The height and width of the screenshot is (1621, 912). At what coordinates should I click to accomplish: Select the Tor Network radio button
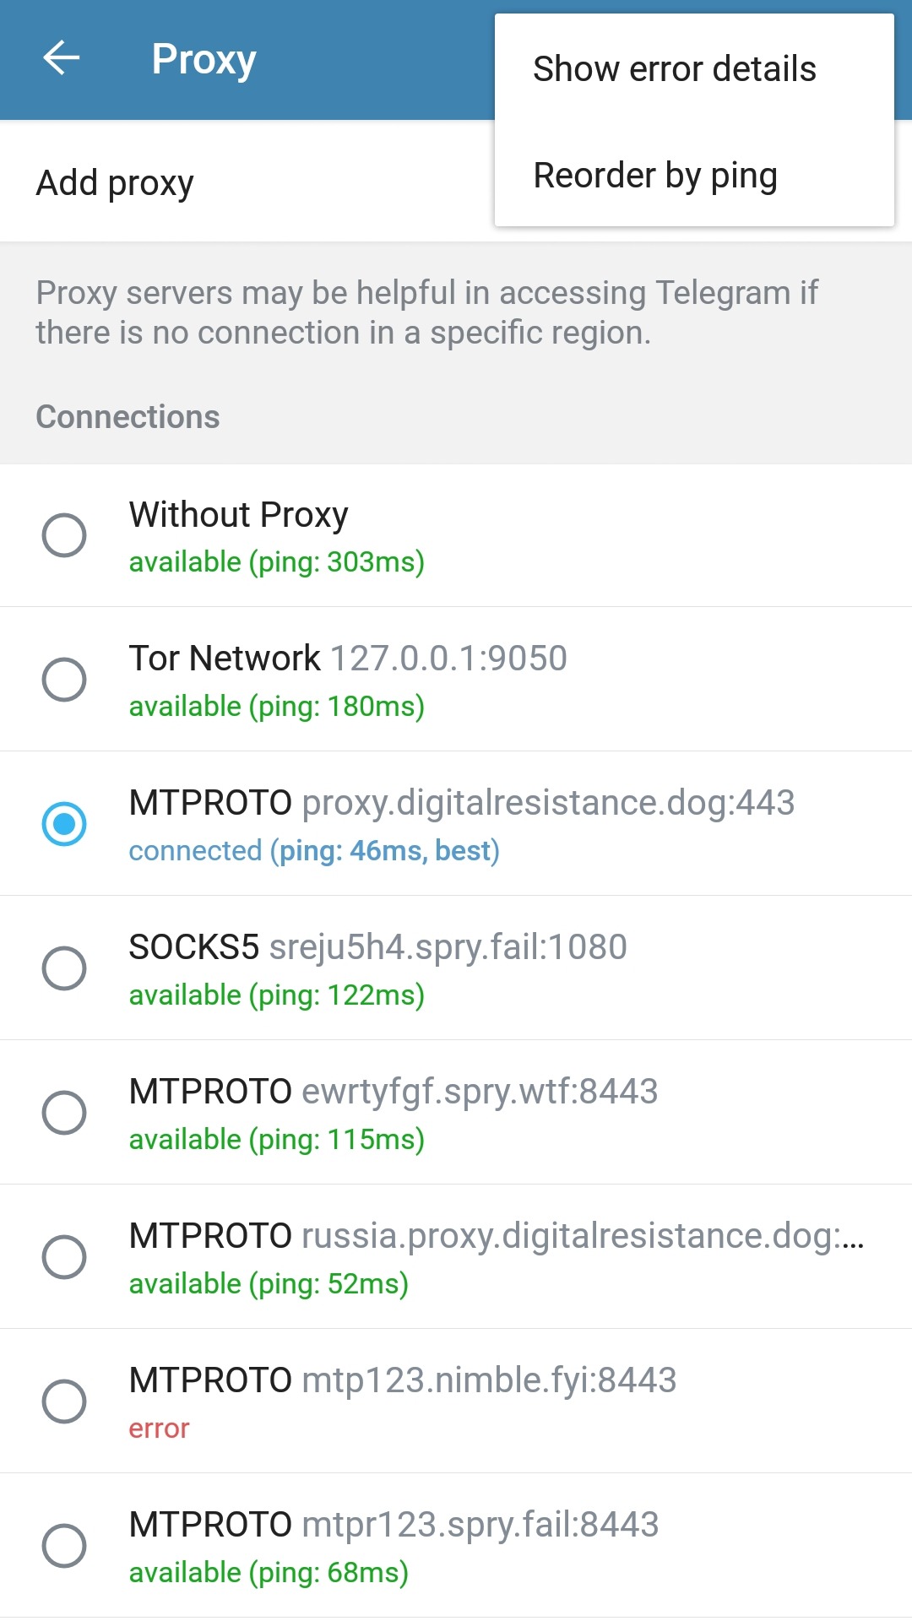[64, 680]
